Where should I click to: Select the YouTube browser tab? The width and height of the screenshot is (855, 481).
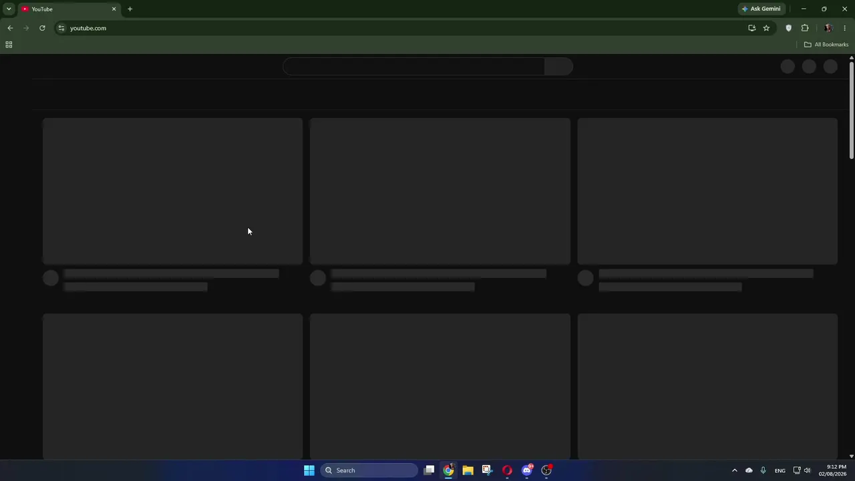[69, 9]
